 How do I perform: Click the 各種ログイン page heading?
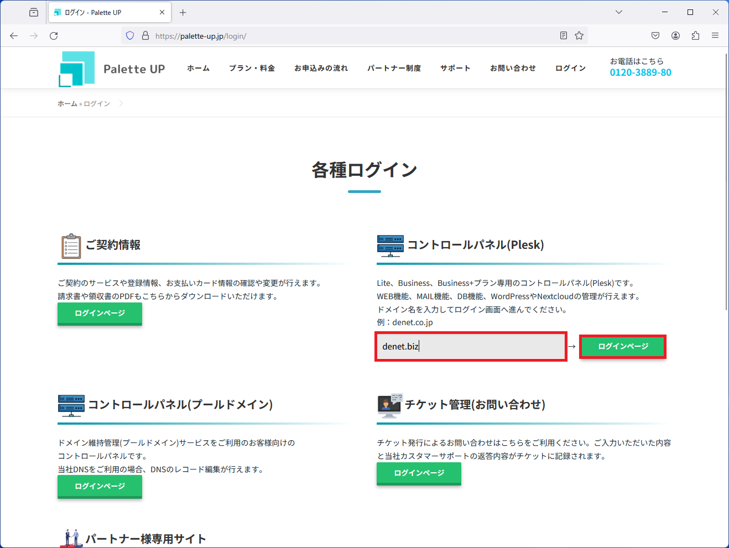point(365,170)
